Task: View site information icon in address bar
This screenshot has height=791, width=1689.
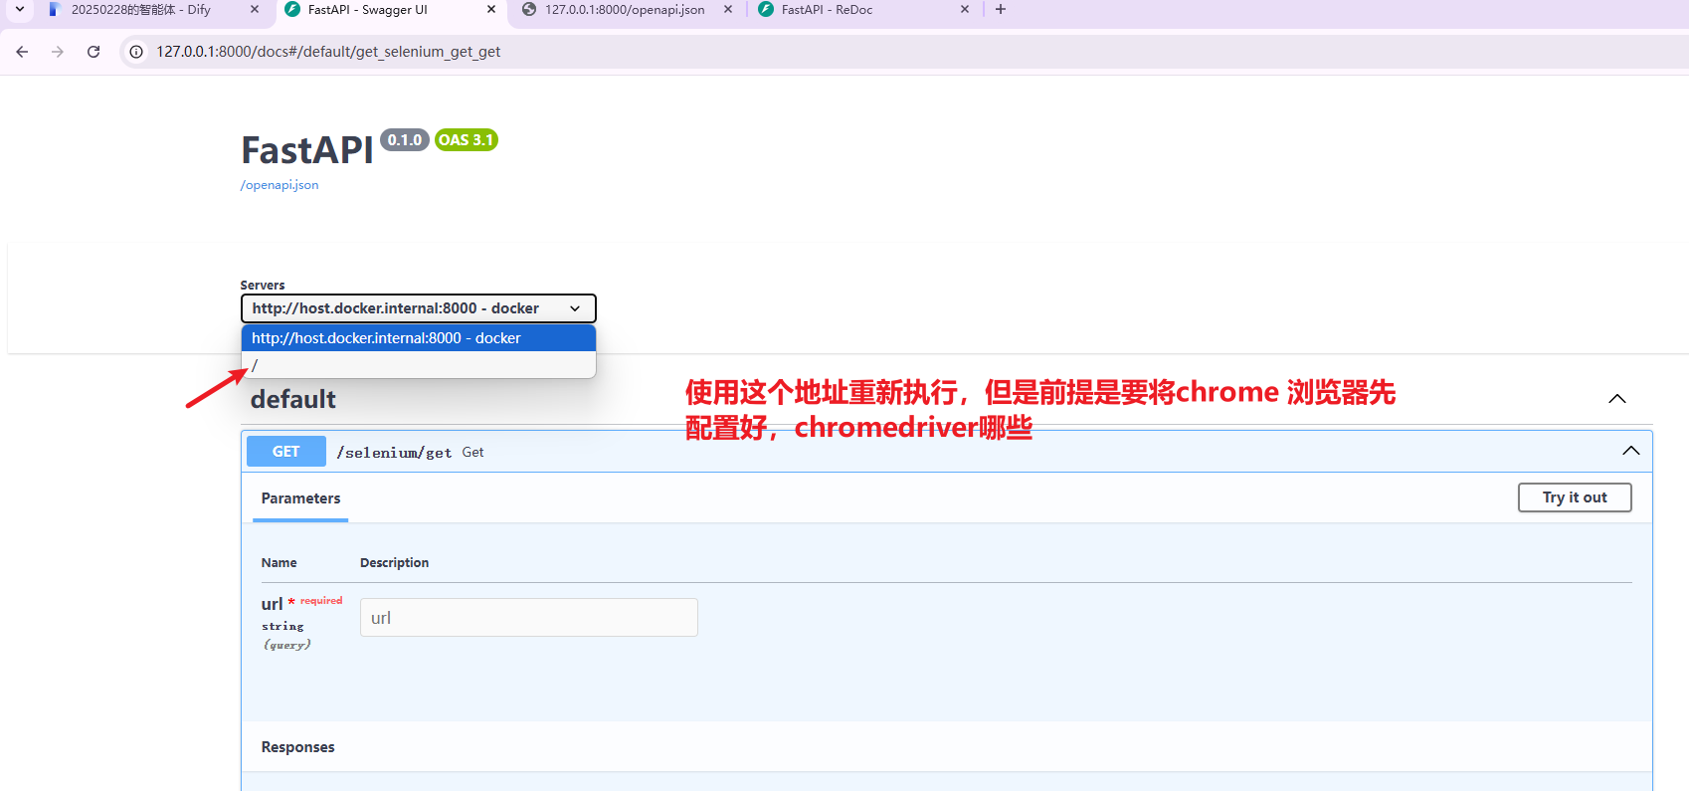Action: click(136, 52)
